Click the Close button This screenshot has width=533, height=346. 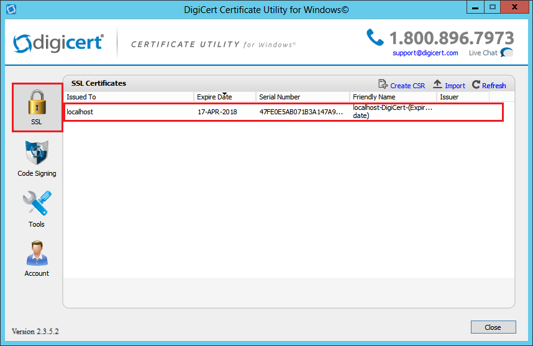coord(493,327)
